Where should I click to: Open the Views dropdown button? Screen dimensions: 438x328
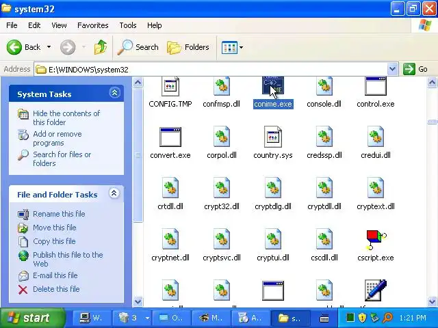pyautogui.click(x=232, y=47)
